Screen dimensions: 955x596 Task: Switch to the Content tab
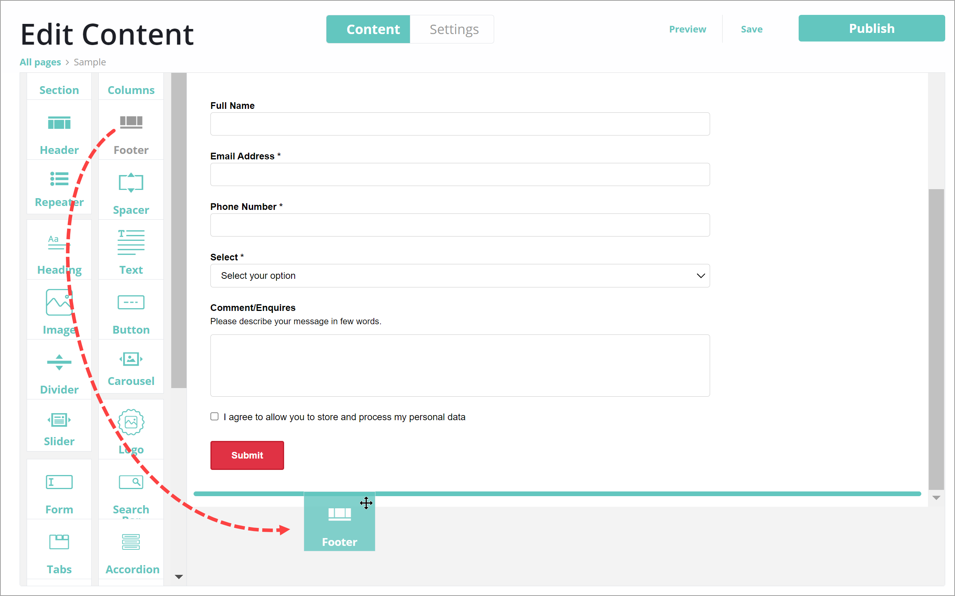372,29
